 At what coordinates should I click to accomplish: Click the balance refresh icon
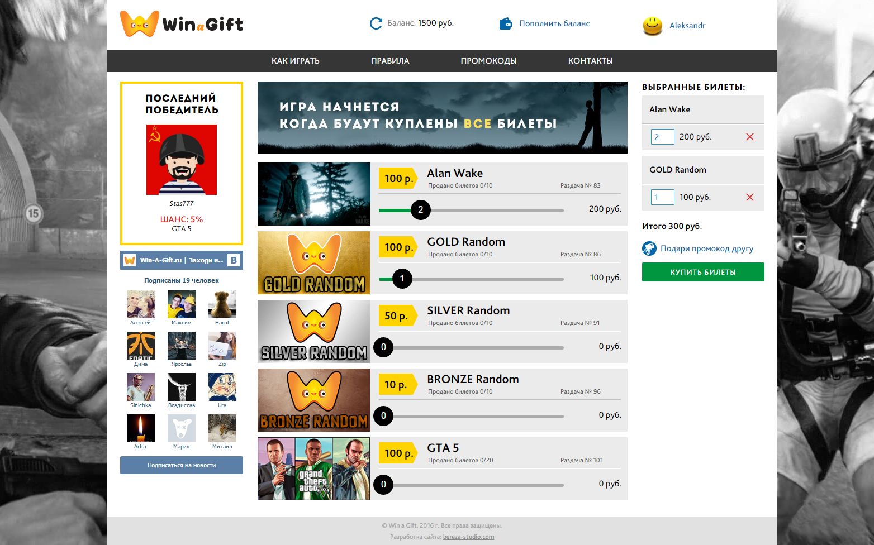coord(374,23)
